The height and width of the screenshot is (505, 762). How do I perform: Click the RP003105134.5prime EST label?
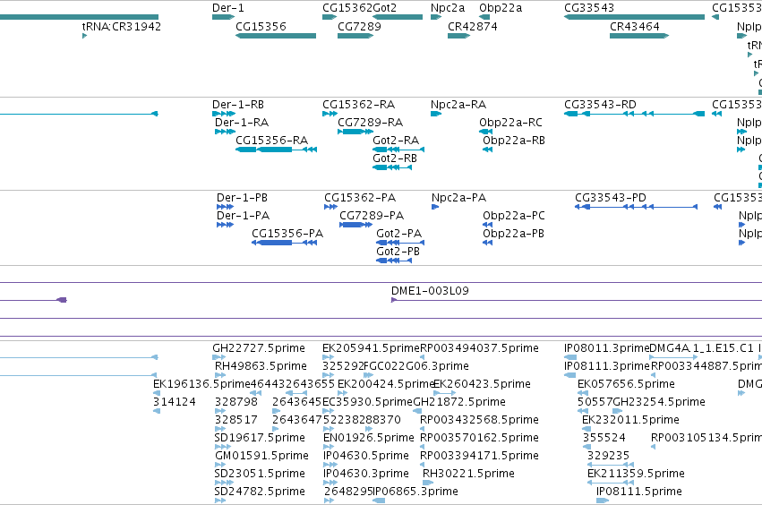click(x=706, y=438)
